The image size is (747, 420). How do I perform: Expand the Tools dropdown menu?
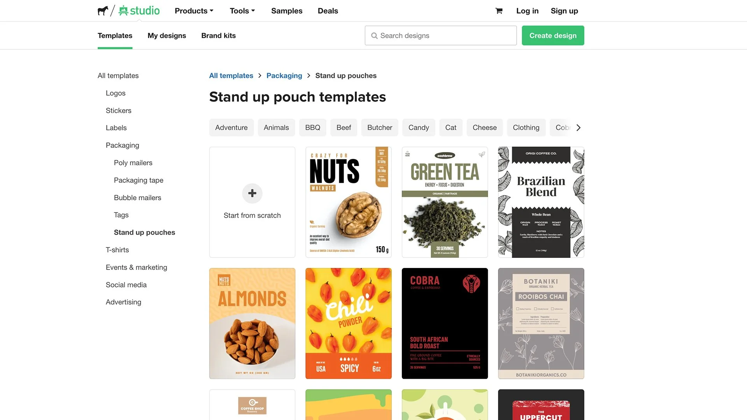pos(242,11)
